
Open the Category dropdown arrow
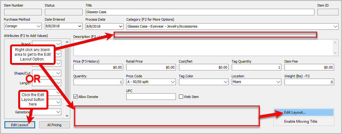(x=335, y=26)
